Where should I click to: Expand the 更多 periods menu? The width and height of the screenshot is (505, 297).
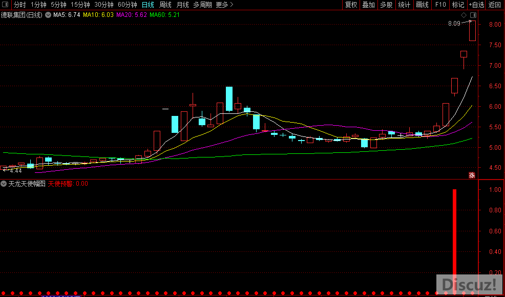[x=224, y=5]
